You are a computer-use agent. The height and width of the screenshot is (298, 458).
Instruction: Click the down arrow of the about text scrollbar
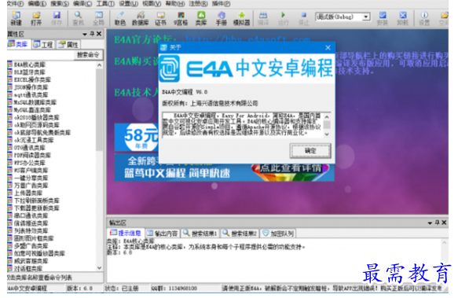pyautogui.click(x=327, y=134)
